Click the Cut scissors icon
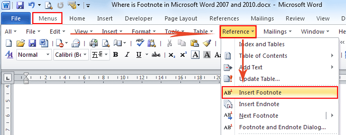 (x=170, y=43)
